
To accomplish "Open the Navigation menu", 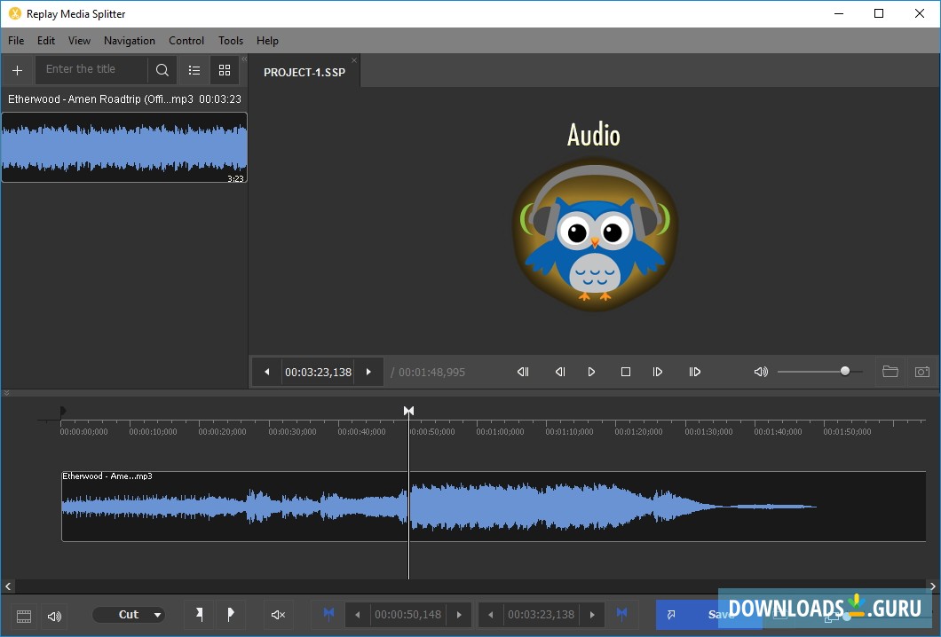I will 129,40.
